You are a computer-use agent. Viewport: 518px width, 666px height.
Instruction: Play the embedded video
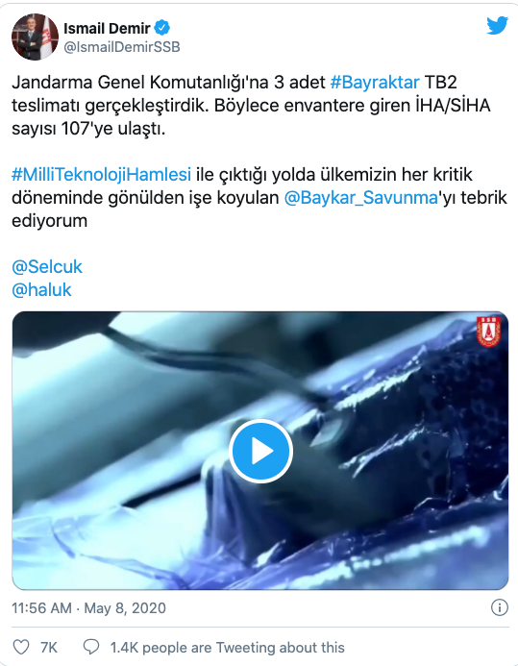coord(260,451)
